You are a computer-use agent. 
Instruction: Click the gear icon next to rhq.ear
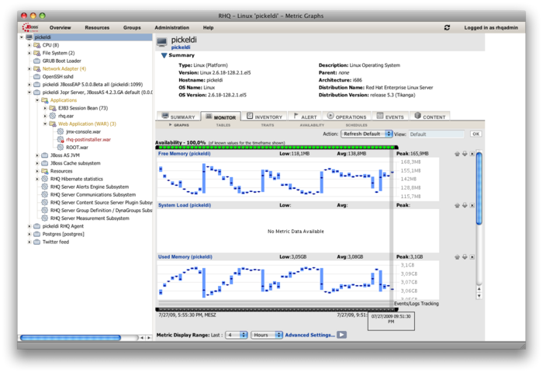point(52,116)
